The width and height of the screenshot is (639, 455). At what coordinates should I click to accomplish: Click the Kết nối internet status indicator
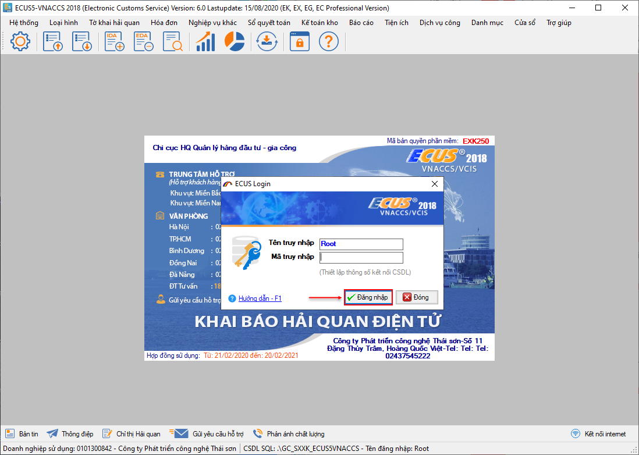coord(598,434)
